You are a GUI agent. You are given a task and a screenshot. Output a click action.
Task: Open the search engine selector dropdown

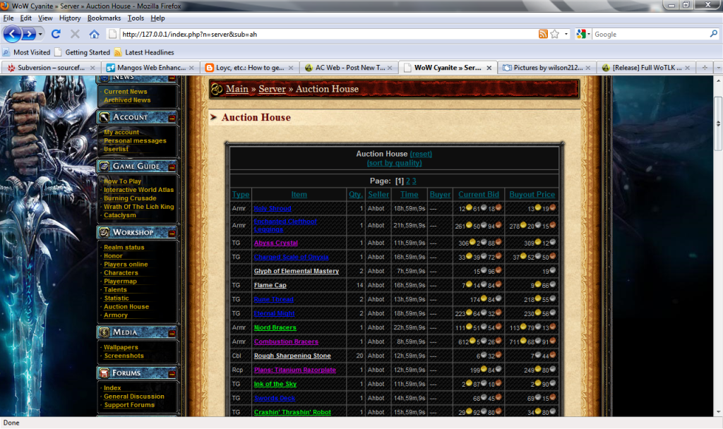pyautogui.click(x=583, y=34)
